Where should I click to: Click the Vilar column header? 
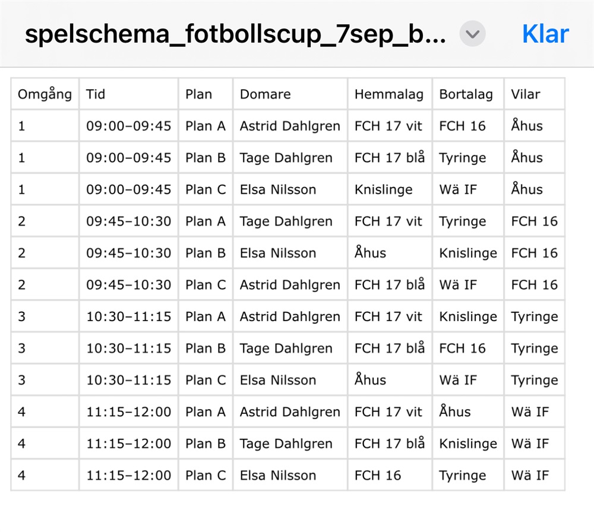pos(526,94)
